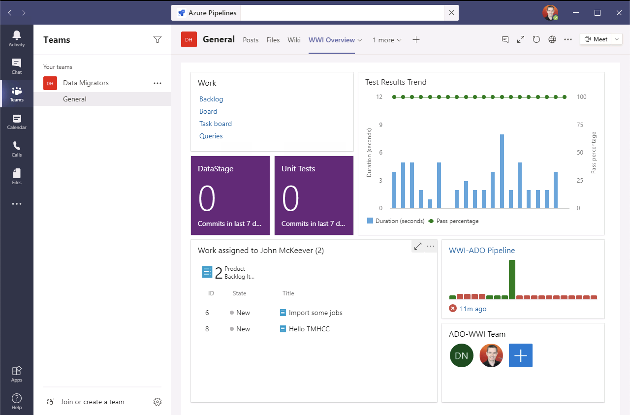
Task: Click the filter teams funnel icon
Action: [157, 40]
